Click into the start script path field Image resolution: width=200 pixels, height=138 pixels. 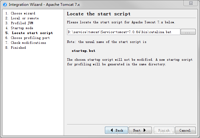123,32
